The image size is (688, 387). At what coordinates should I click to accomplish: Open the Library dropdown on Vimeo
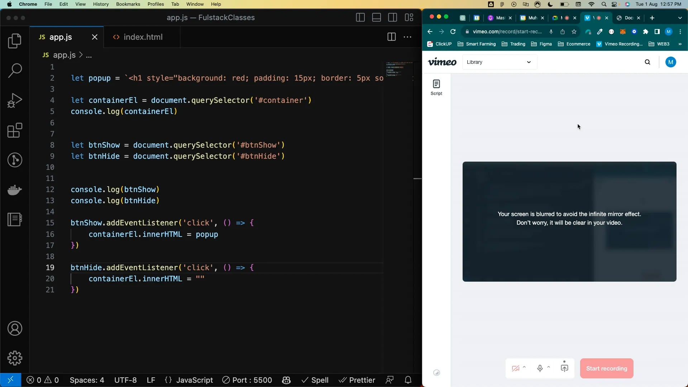(x=499, y=62)
